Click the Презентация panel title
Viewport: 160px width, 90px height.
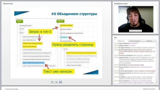click(x=8, y=3)
